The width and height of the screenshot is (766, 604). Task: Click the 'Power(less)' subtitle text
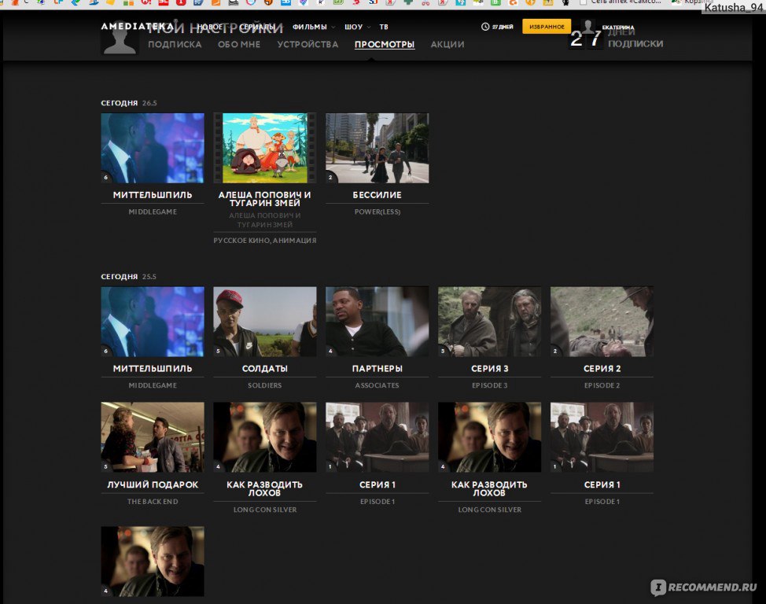377,212
